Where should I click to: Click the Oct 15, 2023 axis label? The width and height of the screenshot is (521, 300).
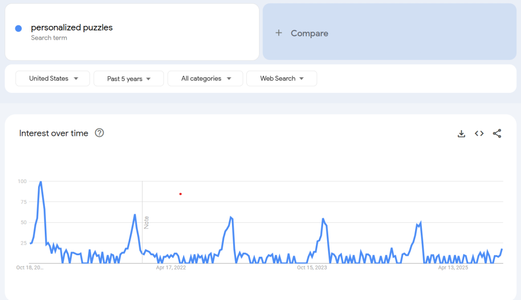[x=312, y=267]
